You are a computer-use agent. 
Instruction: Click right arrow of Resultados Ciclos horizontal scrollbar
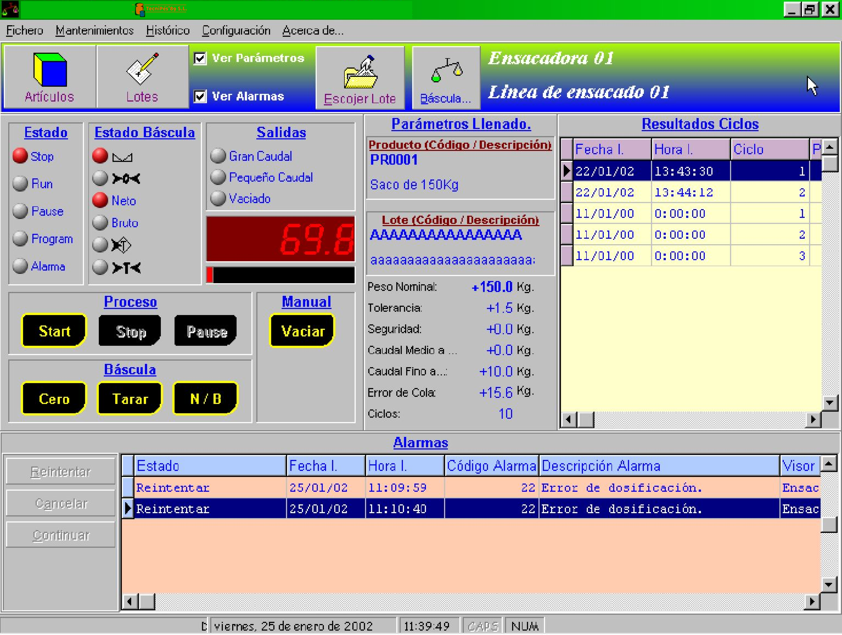pyautogui.click(x=813, y=420)
